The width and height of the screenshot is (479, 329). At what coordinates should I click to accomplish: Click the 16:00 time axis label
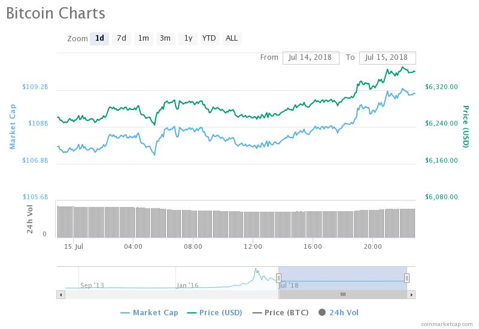[313, 246]
